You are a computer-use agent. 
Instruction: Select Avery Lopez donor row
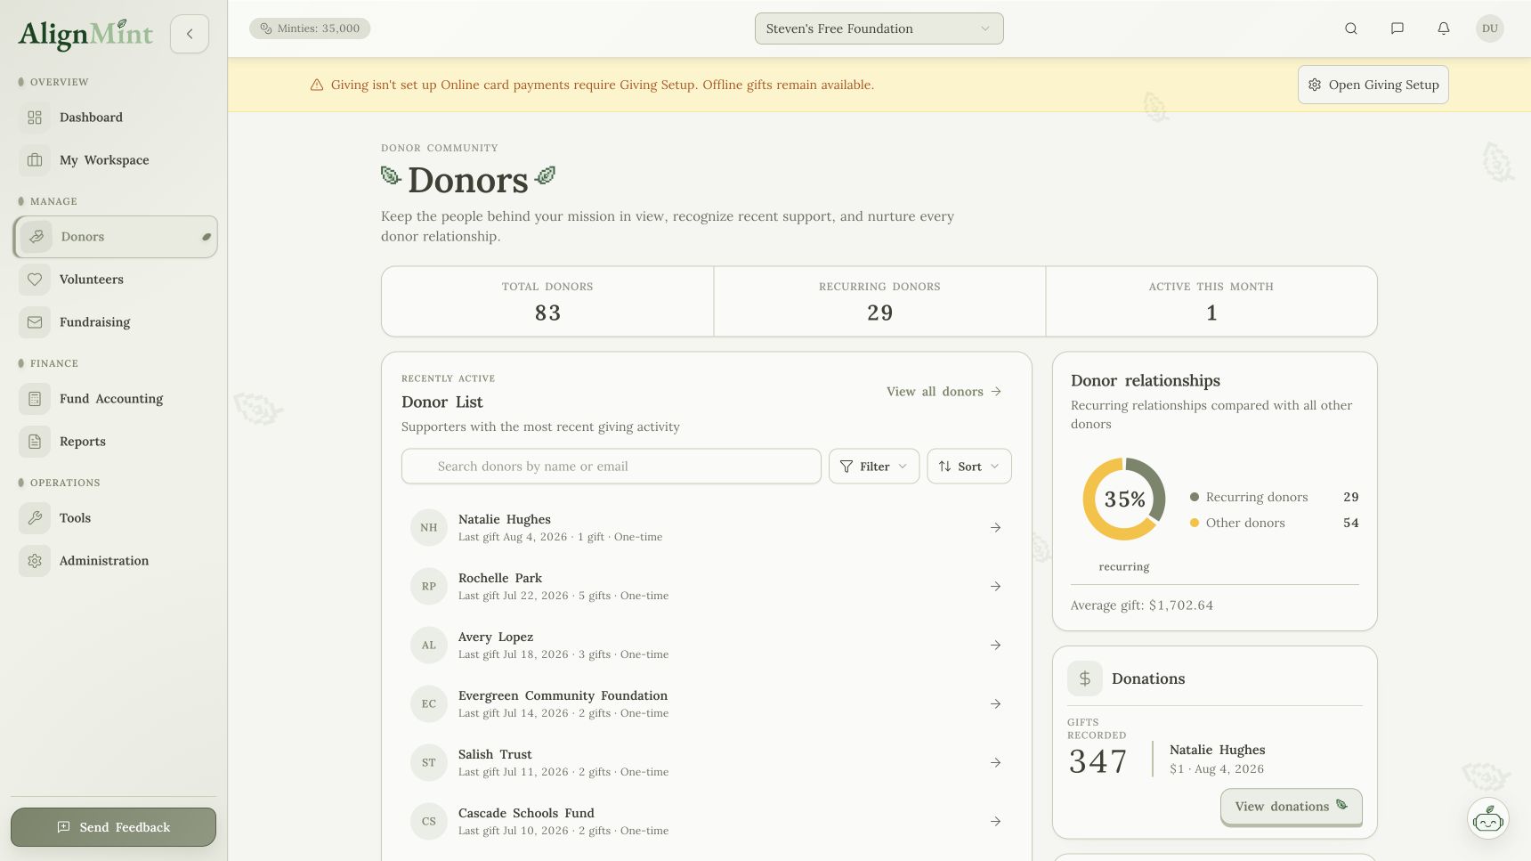point(707,646)
